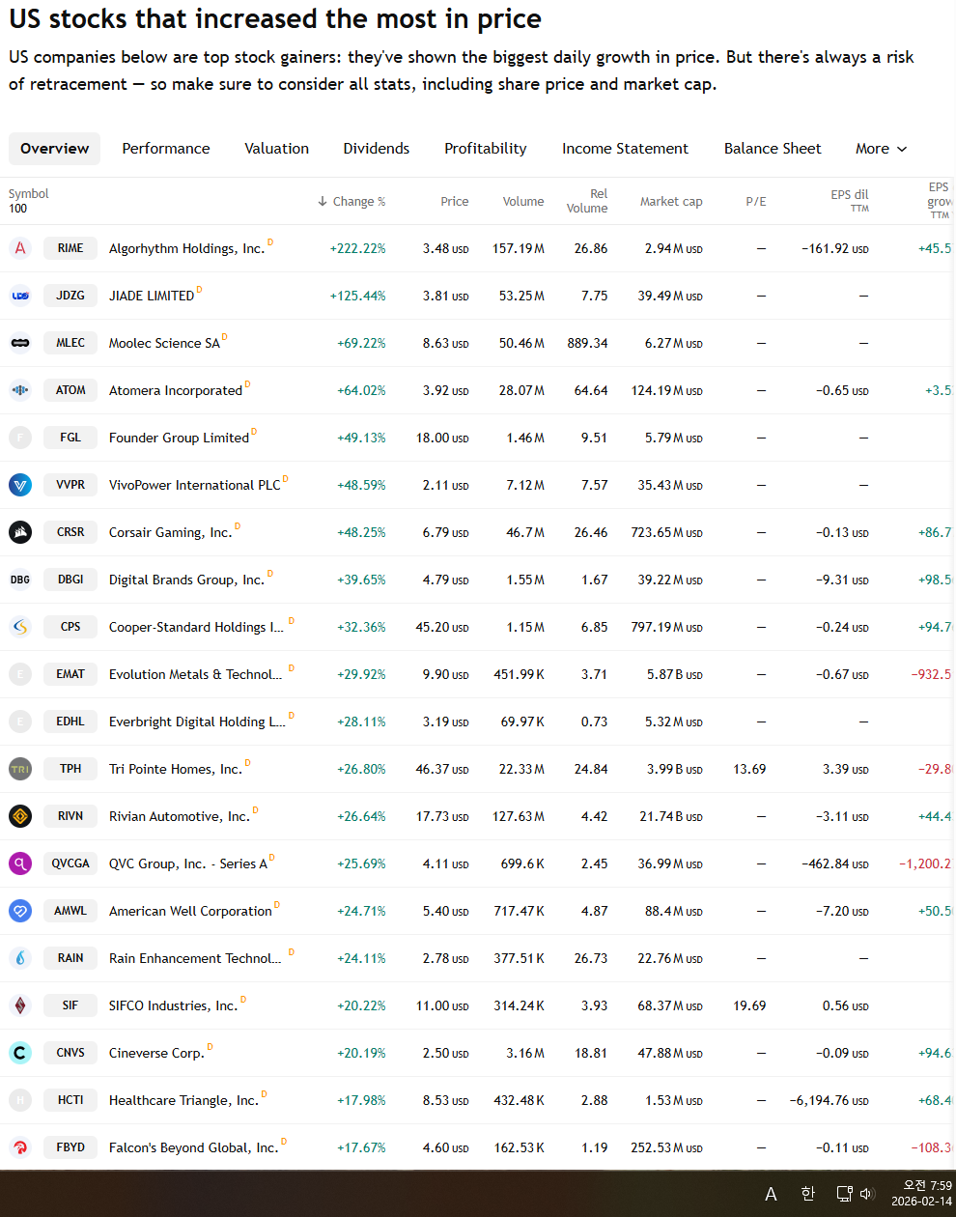Expand the More tabs dropdown
This screenshot has height=1217, width=956.
coord(881,149)
